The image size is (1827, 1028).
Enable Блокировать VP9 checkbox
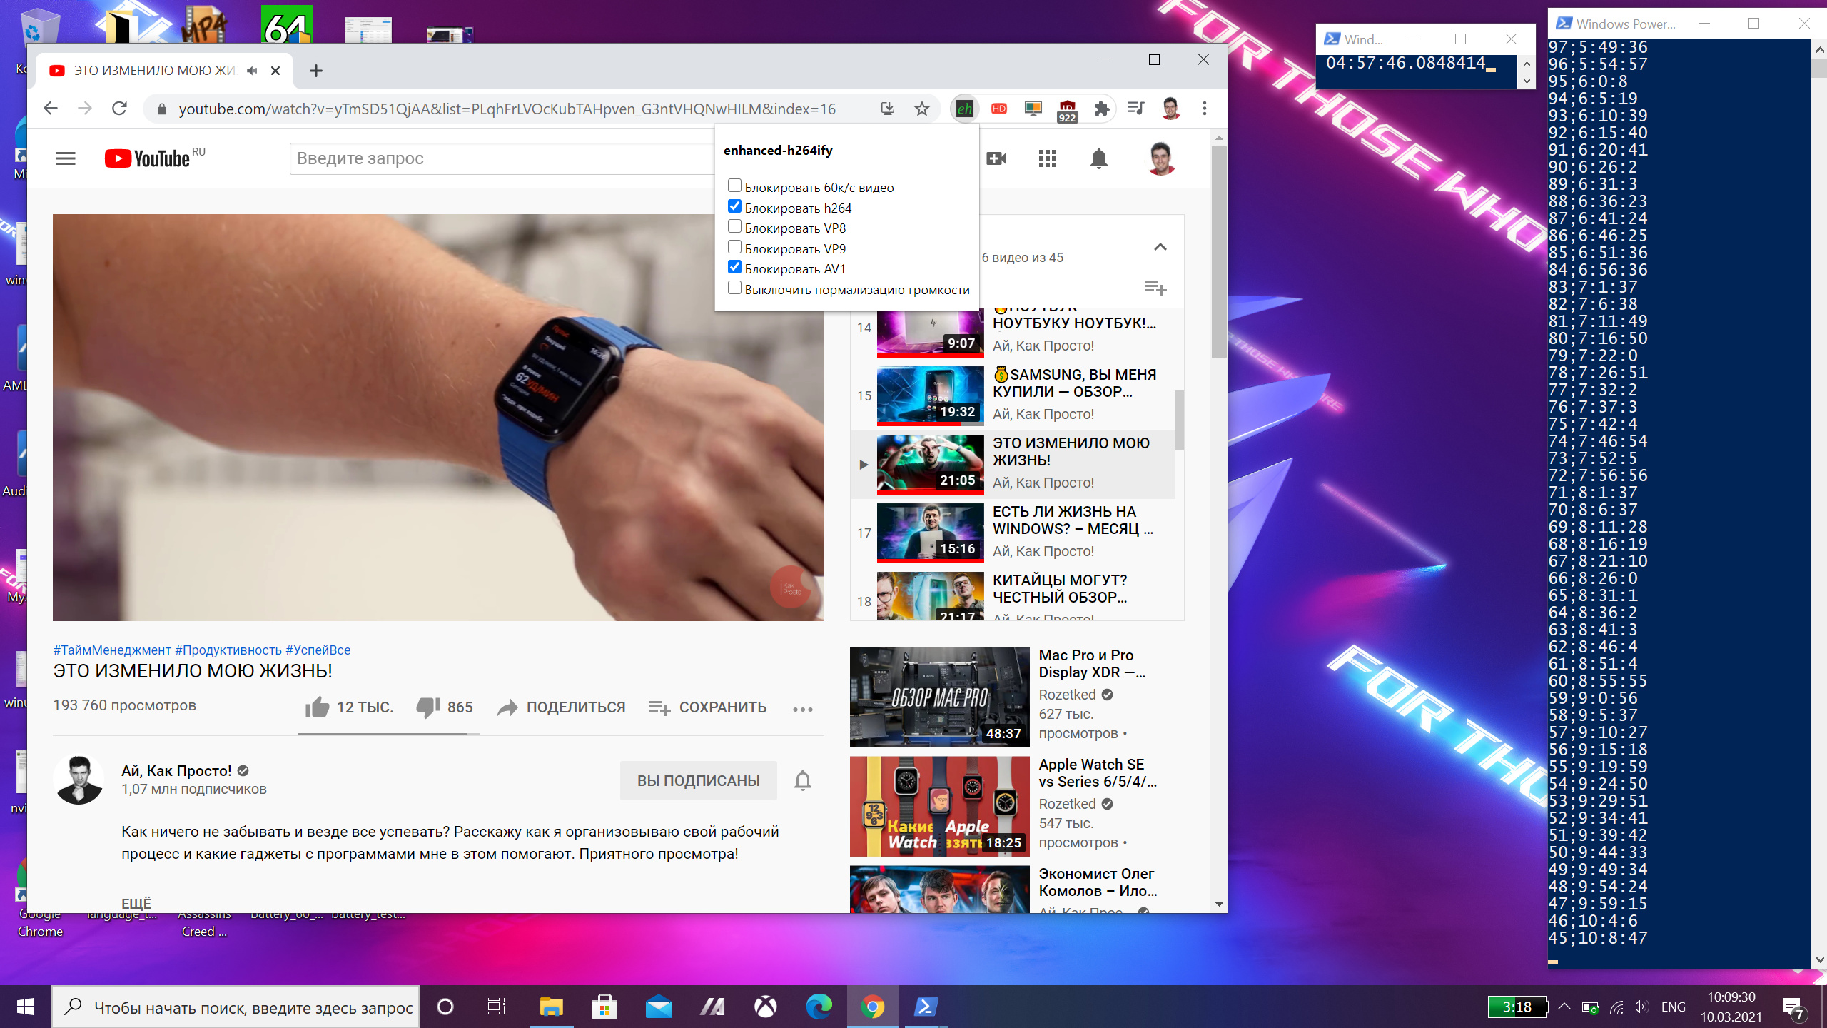[734, 247]
